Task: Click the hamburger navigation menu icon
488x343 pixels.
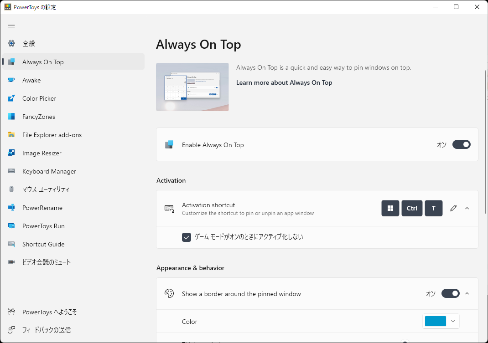Action: 11,25
